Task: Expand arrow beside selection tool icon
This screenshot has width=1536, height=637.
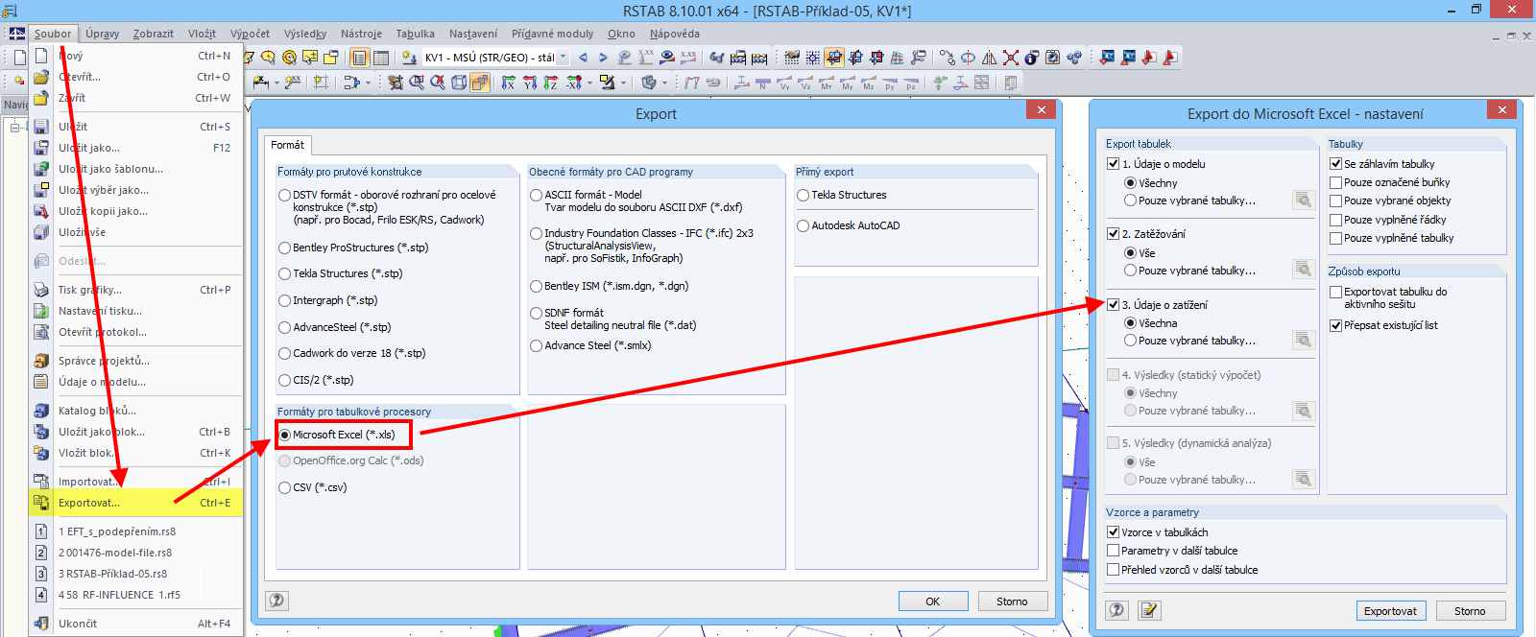Action: (368, 83)
